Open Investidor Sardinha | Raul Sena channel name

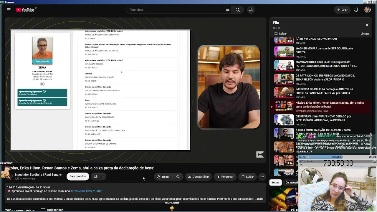tap(37, 175)
